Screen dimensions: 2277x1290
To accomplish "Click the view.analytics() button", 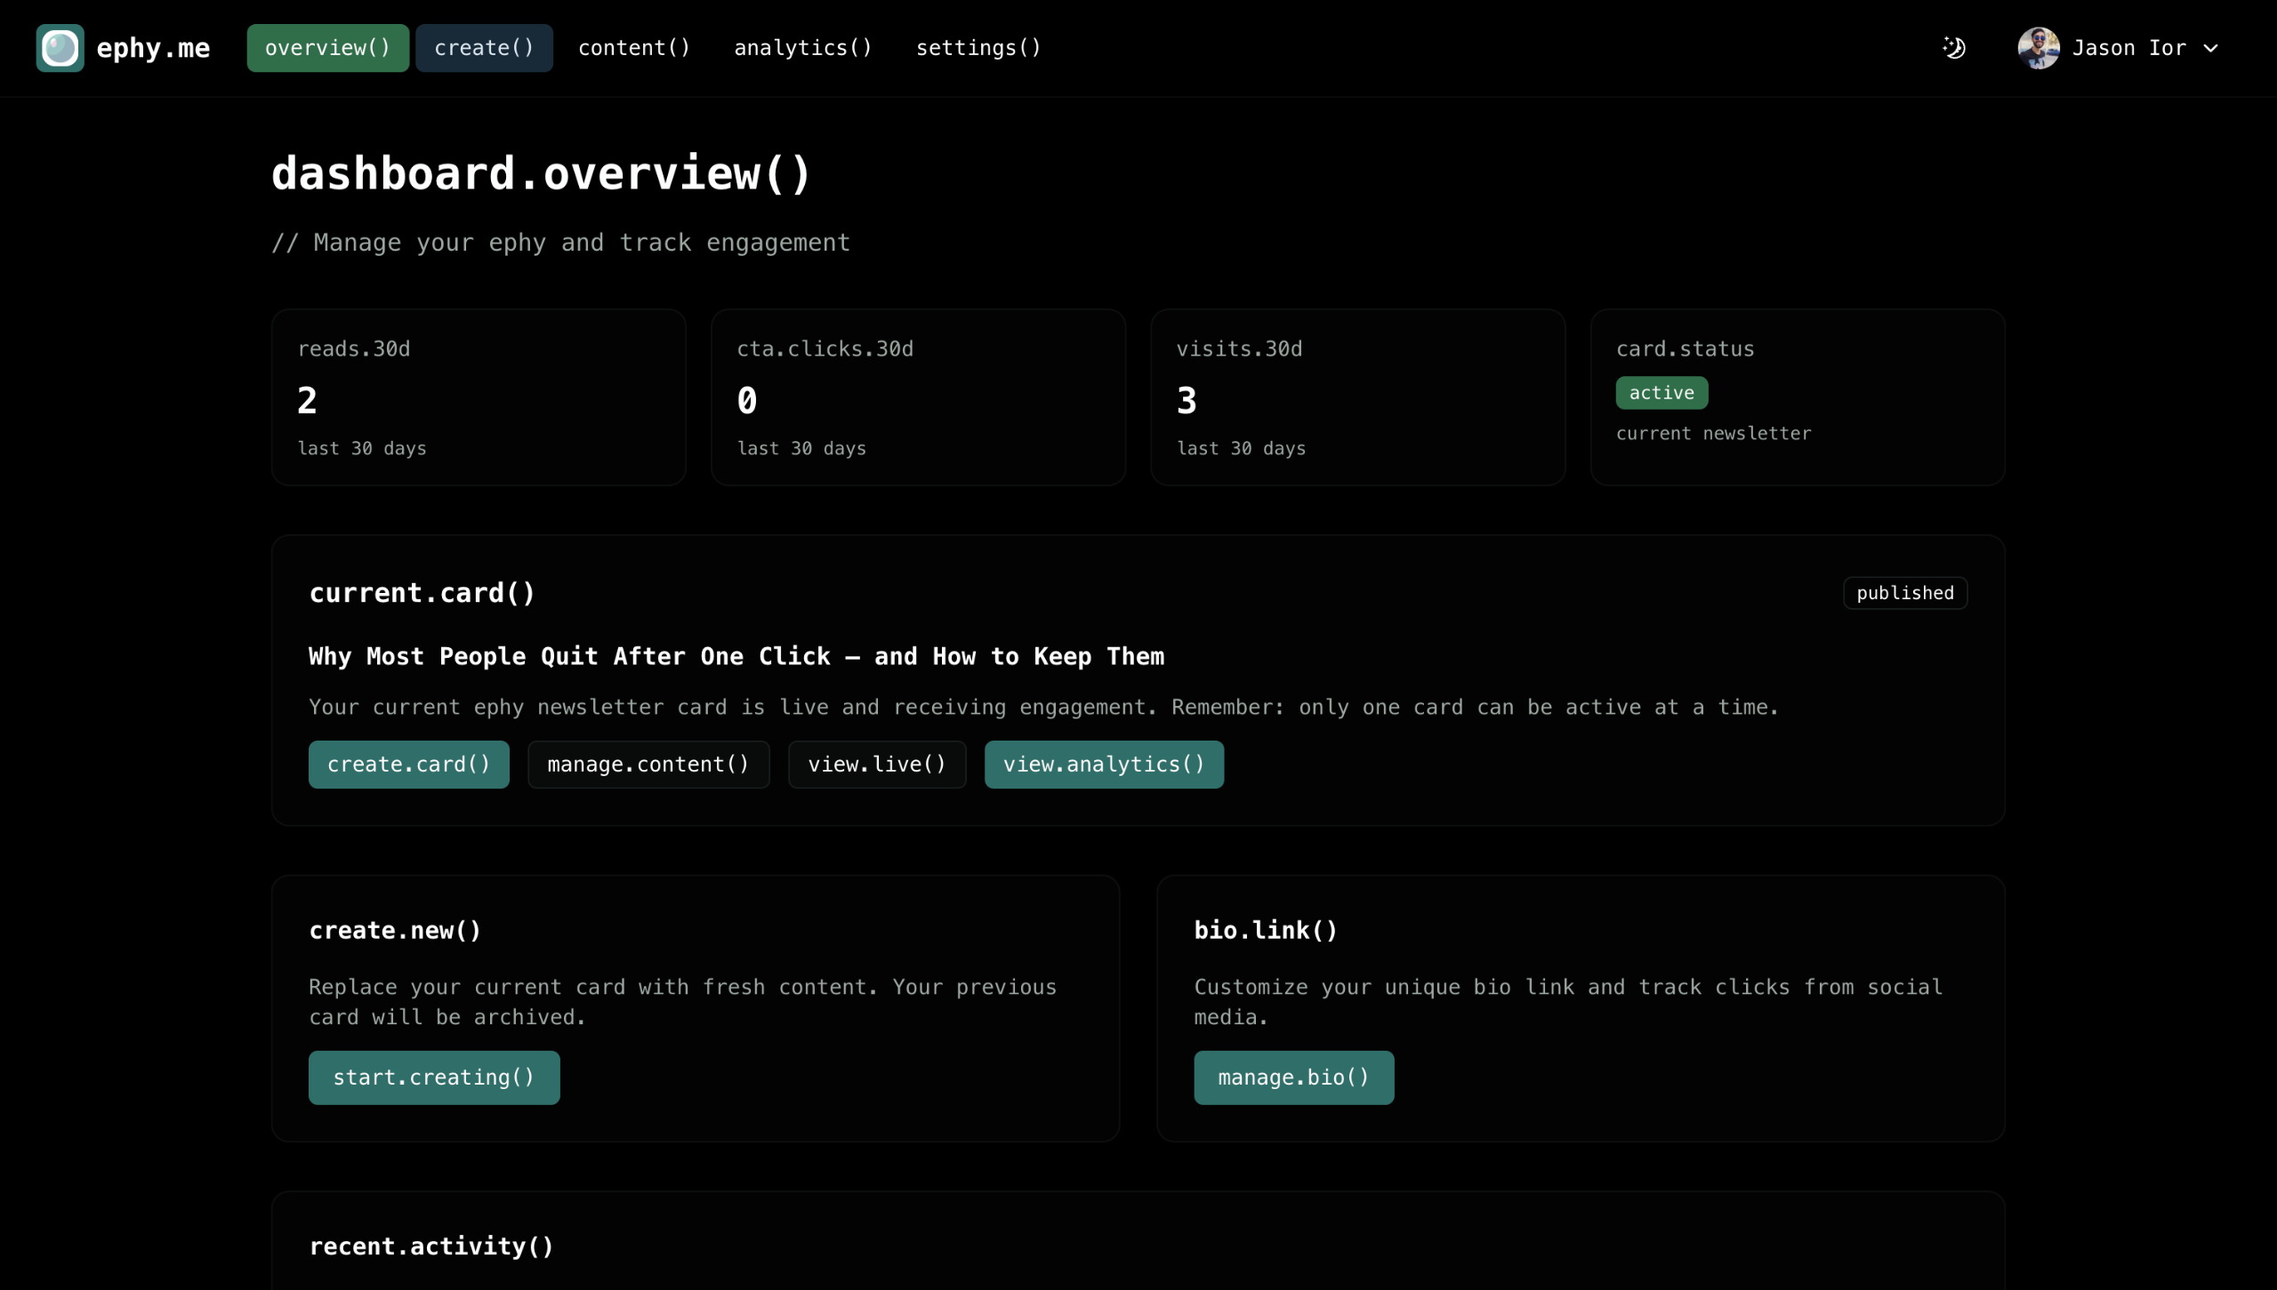I will (1103, 765).
